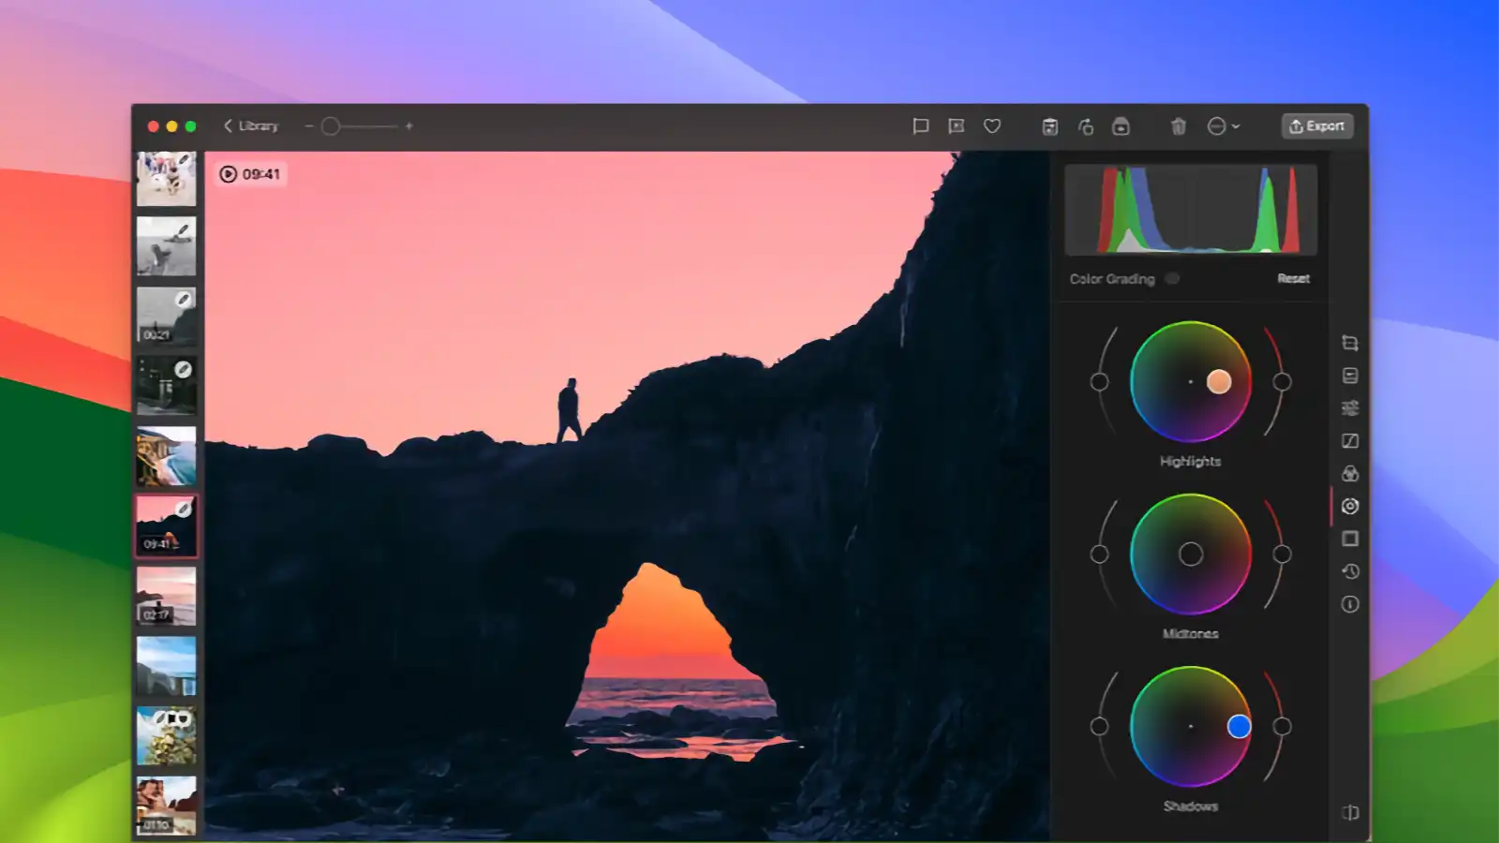
Task: Reset the Color Grading adjustments
Action: (1295, 278)
